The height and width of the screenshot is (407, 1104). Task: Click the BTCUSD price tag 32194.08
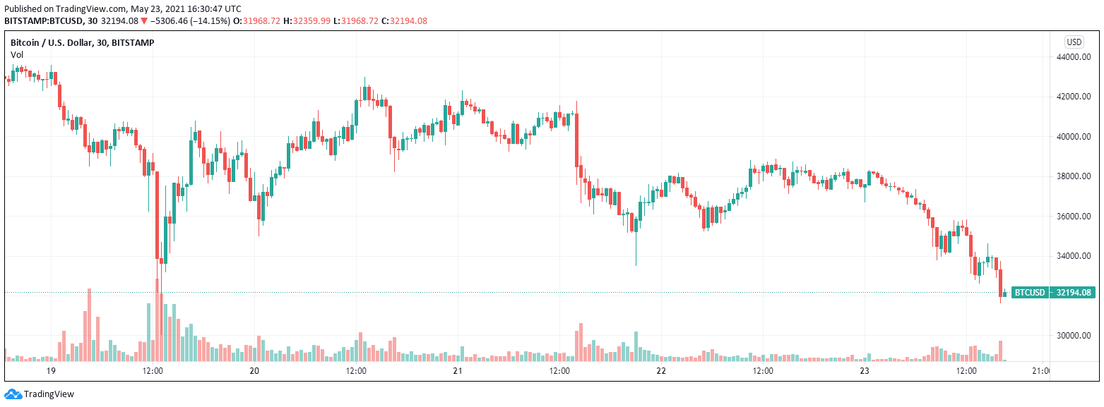1053,293
